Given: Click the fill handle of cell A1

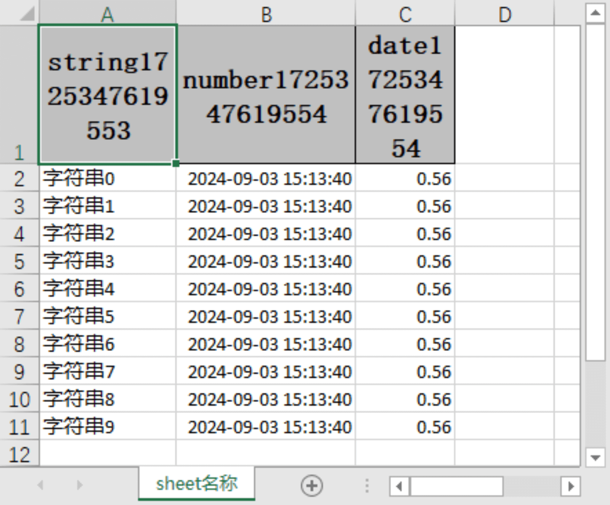Looking at the screenshot, I should click(176, 164).
